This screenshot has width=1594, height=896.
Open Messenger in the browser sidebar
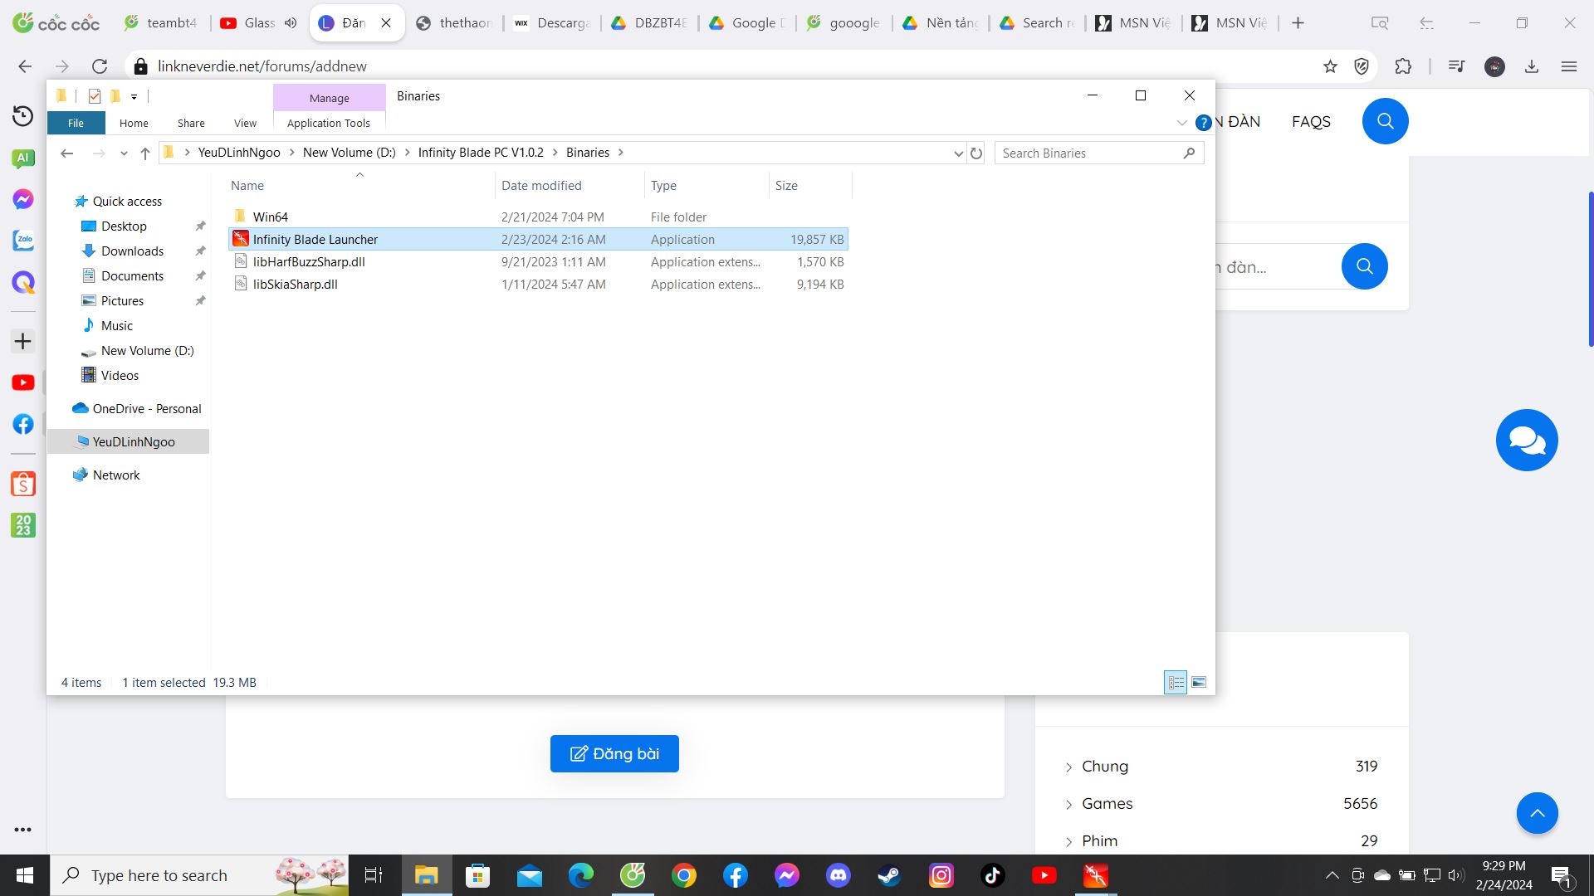pyautogui.click(x=23, y=199)
